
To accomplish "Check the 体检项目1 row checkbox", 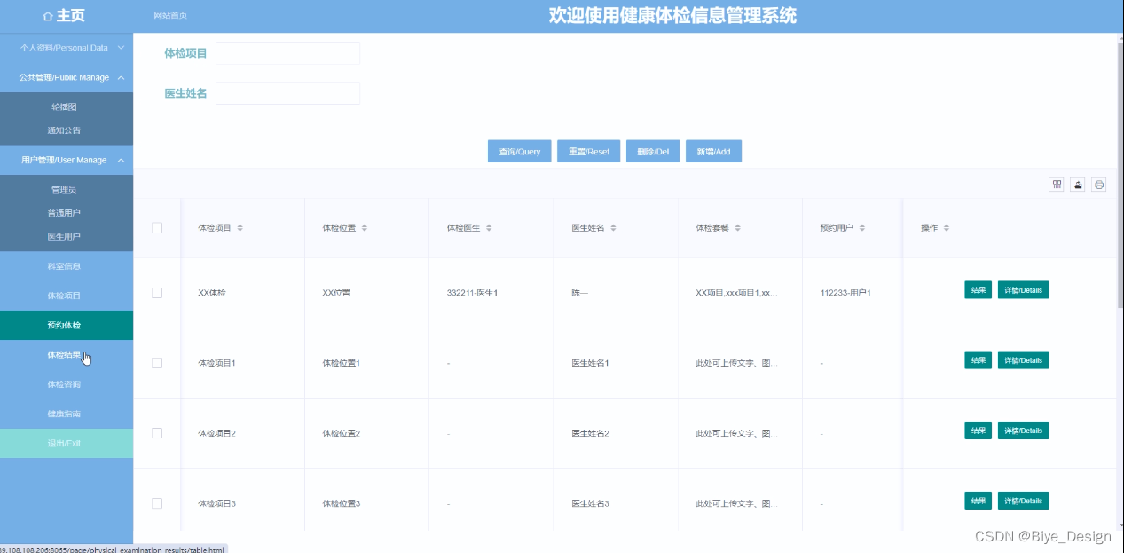I will (157, 363).
